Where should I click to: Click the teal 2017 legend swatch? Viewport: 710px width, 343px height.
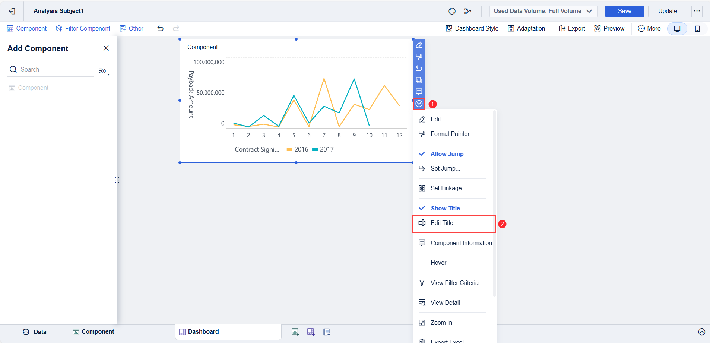(x=315, y=149)
